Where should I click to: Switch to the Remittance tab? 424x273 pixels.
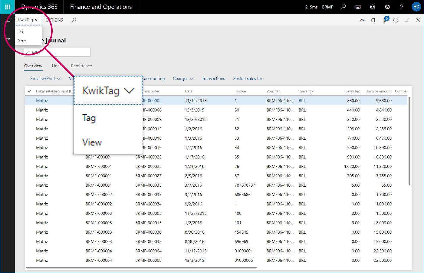pos(81,66)
